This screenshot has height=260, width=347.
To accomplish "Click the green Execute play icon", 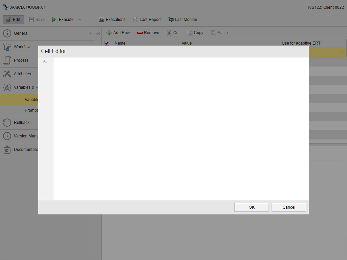I will tap(54, 20).
